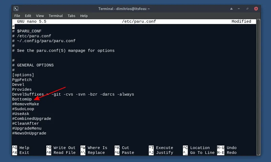
Task: Click the shade (roll up) window icon
Action: click(x=231, y=8)
